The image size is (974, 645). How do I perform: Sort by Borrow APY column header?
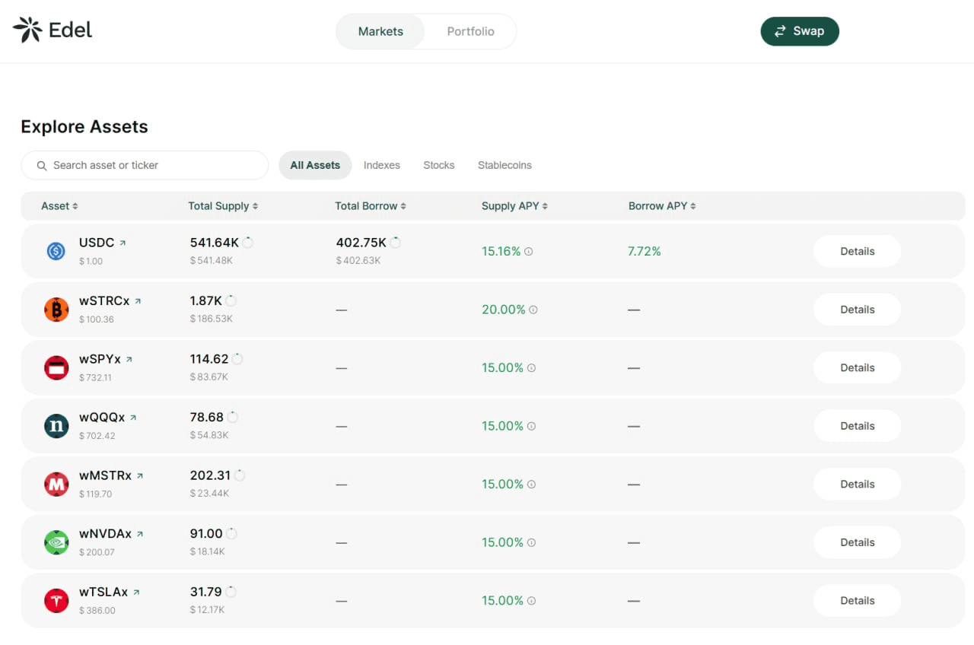(662, 206)
